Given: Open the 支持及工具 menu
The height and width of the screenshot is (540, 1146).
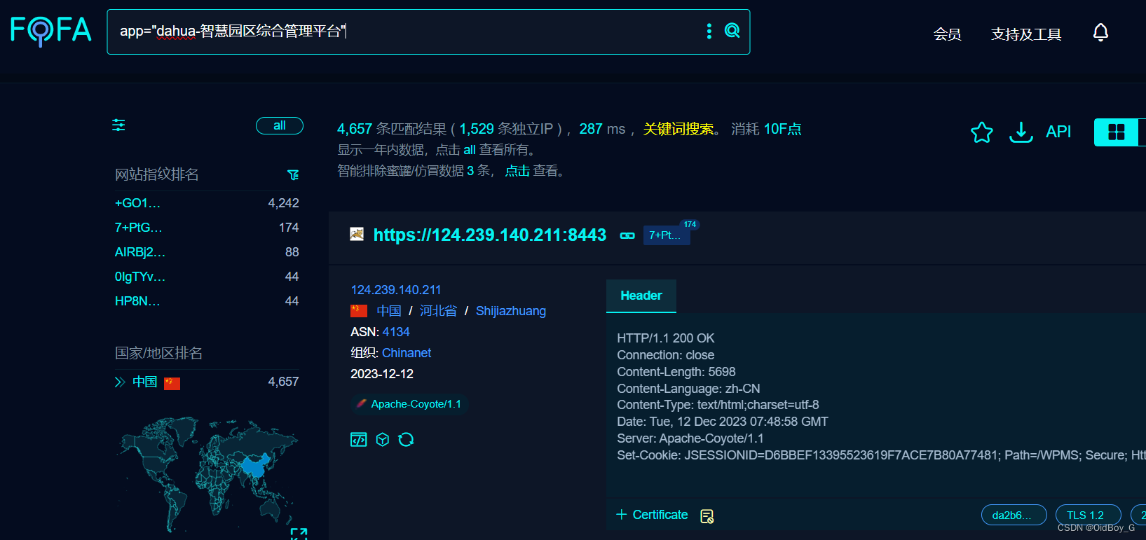Looking at the screenshot, I should (1026, 34).
